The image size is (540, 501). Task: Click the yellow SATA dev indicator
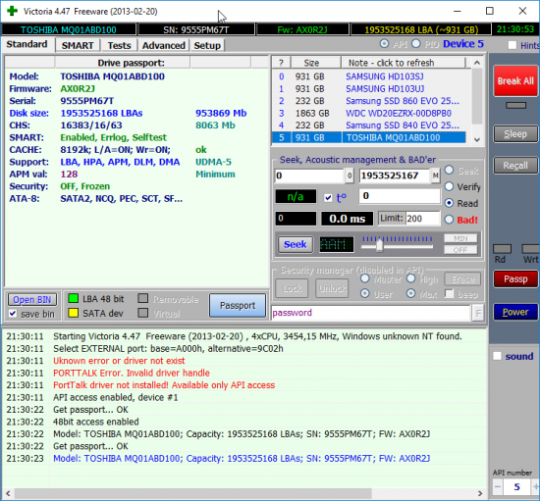click(73, 313)
